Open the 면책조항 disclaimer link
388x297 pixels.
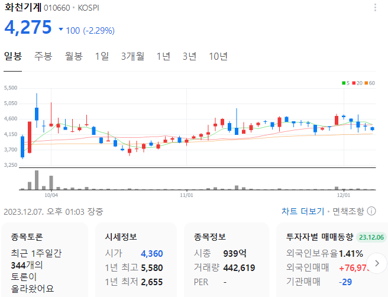click(x=348, y=211)
